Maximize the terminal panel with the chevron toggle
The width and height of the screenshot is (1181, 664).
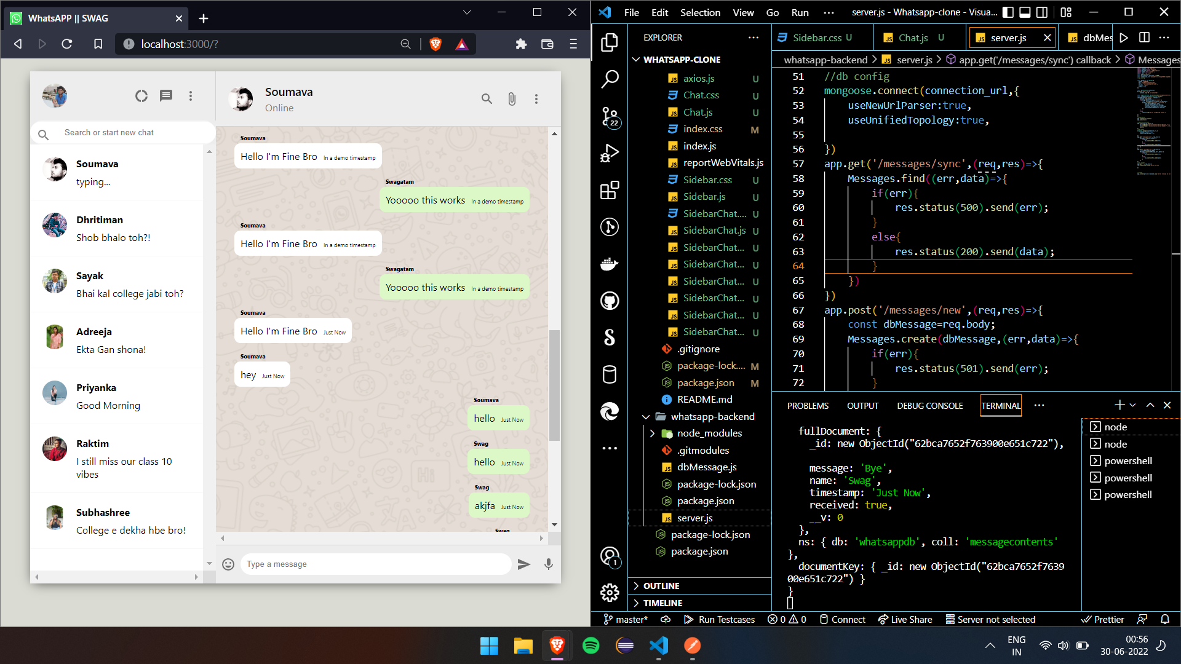(1149, 405)
